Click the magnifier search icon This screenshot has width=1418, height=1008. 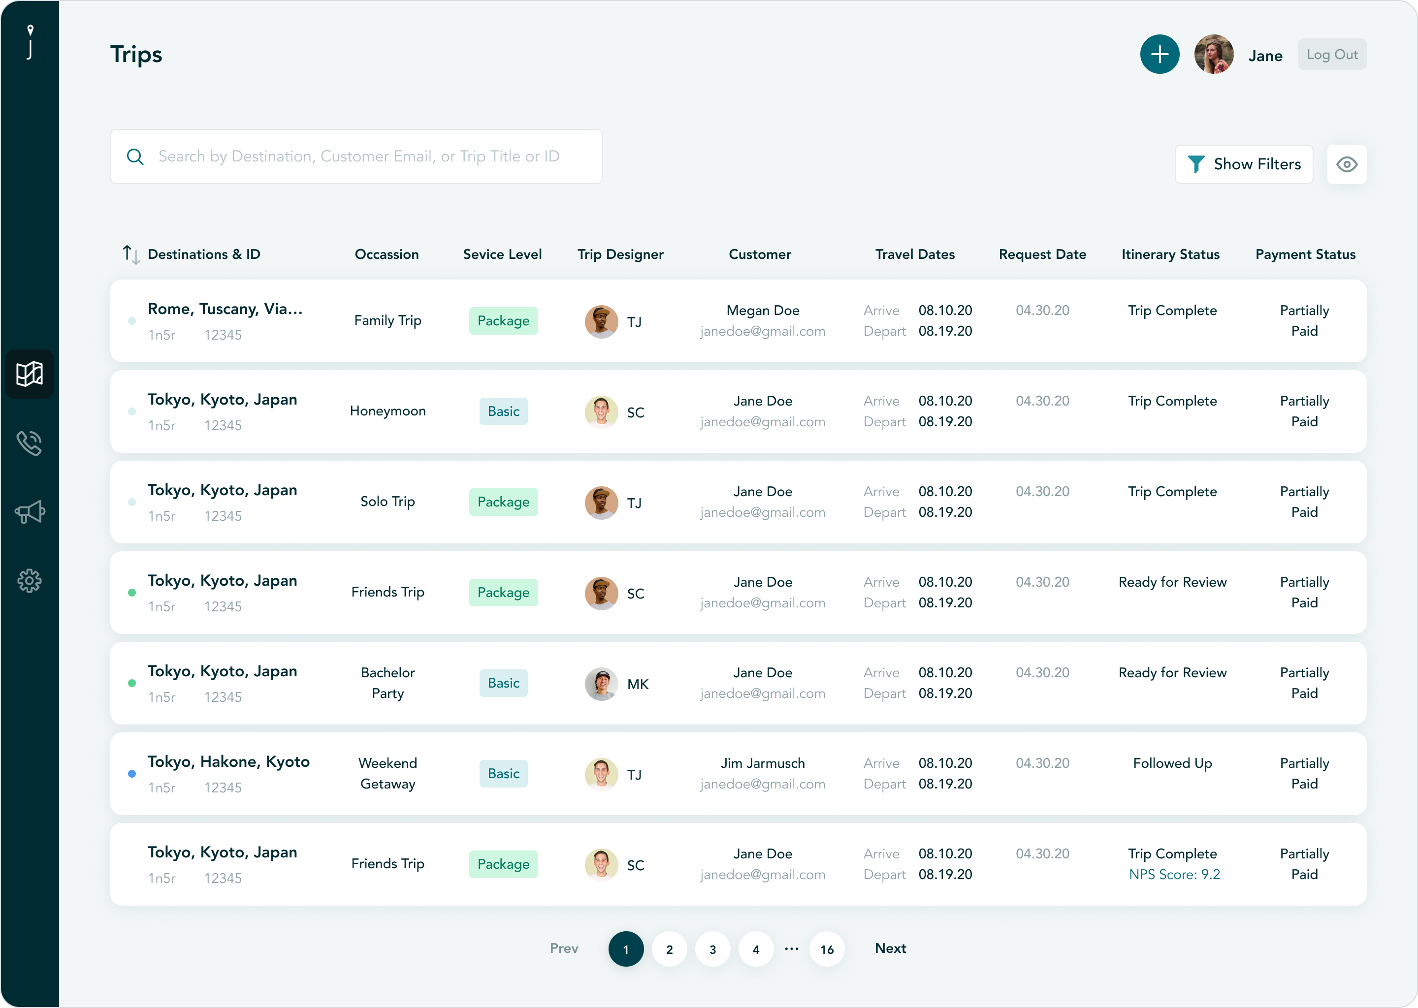135,157
